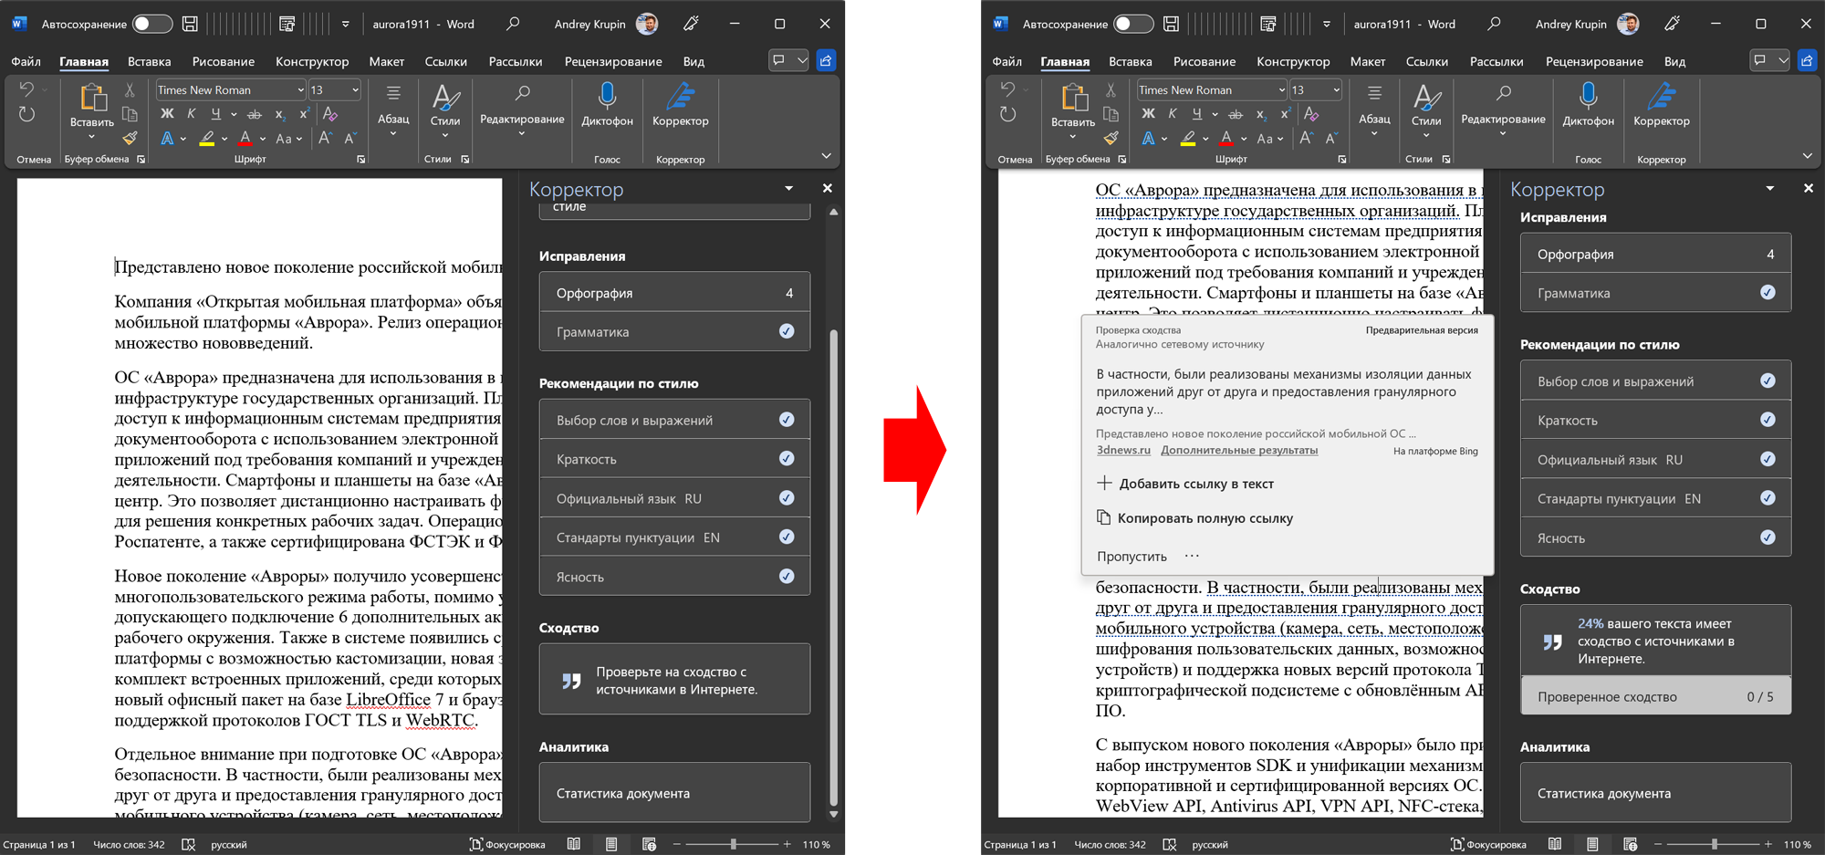This screenshot has height=855, width=1825.
Task: Click Проверьте на сходство card in left pane
Action: 674,680
